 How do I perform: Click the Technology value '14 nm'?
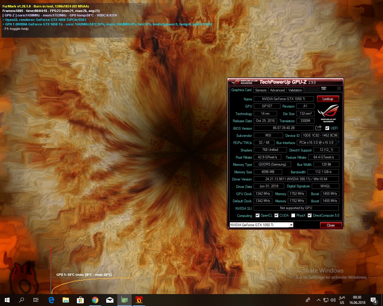click(x=265, y=114)
